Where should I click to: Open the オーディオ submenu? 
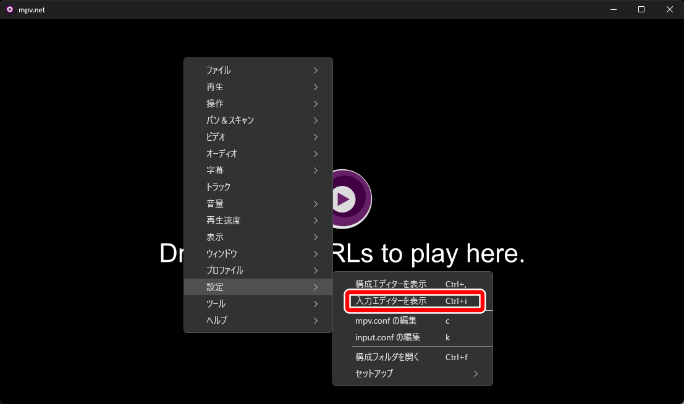coord(258,154)
